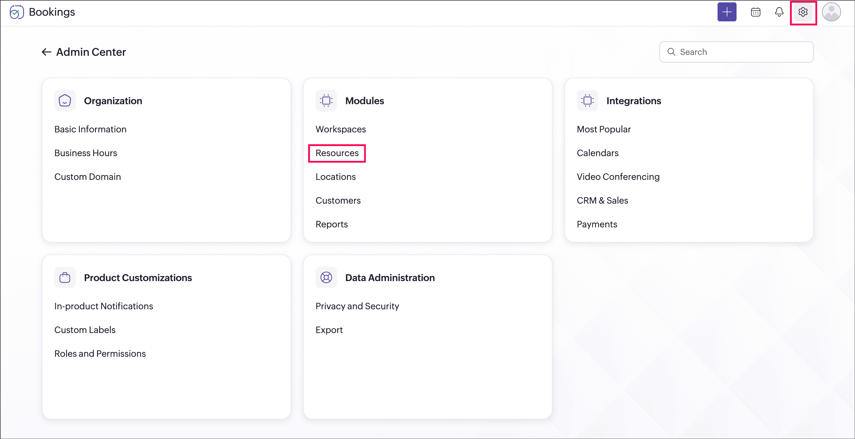
Task: Open Reports module
Action: pyautogui.click(x=332, y=224)
